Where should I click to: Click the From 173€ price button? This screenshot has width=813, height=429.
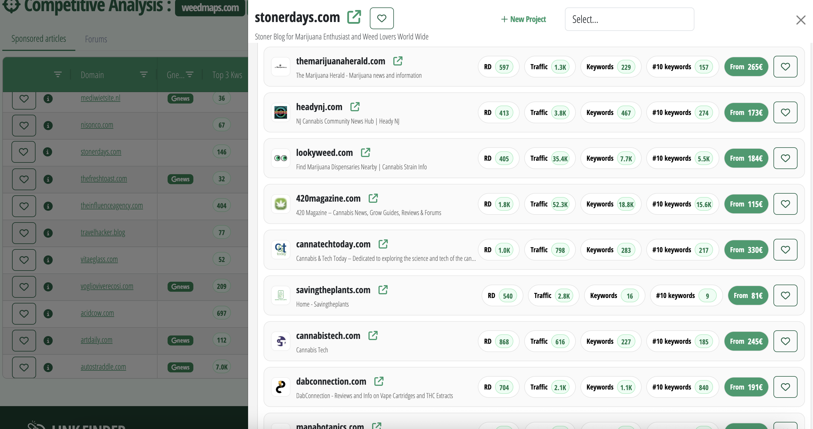click(x=746, y=112)
